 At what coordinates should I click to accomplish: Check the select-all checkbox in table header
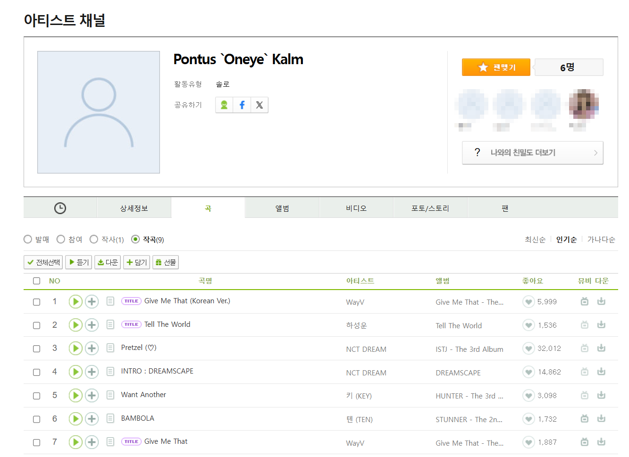pos(37,281)
